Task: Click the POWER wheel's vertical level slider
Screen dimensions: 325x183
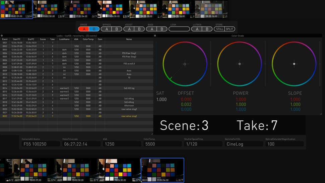Action: click(265, 64)
